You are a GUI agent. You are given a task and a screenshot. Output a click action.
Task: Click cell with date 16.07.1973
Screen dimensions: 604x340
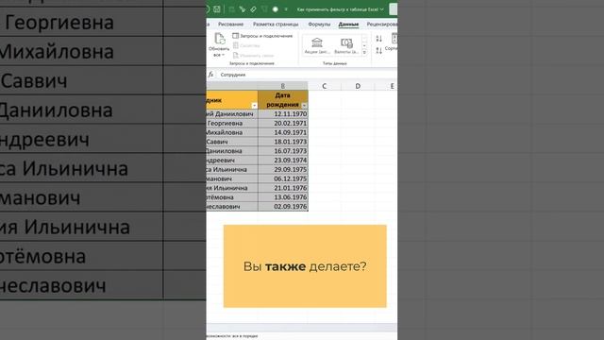click(283, 151)
